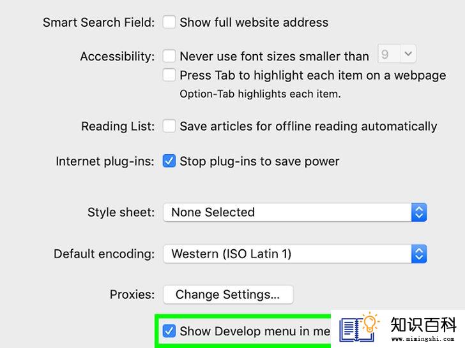465x348 pixels.
Task: Click the font size value 9 field
Action: coord(389,54)
